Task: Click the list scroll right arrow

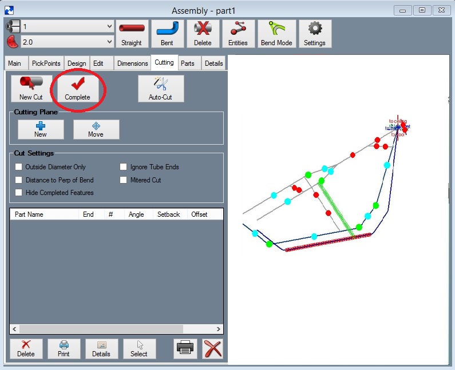Action: (x=219, y=329)
